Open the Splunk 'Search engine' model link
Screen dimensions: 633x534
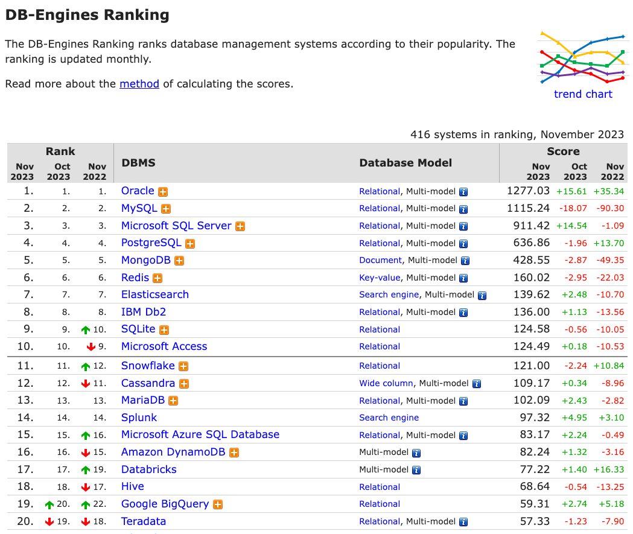(x=389, y=418)
